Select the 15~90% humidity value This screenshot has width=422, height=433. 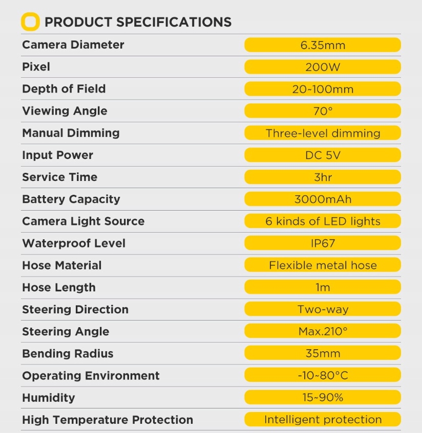pos(323,397)
